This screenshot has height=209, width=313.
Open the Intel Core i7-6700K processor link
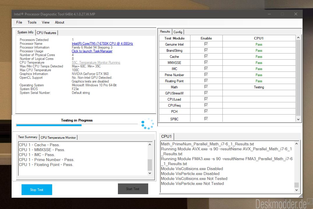point(102,43)
